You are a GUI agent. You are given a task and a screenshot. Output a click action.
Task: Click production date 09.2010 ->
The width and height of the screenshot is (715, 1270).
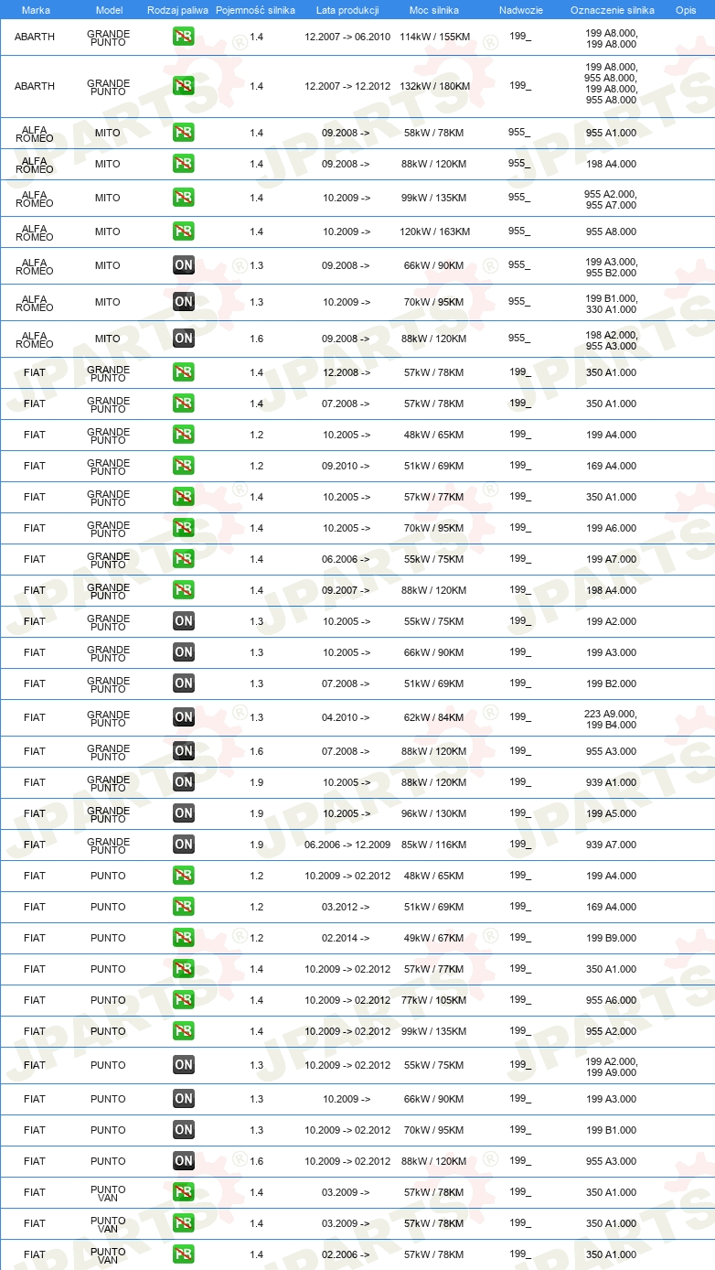[x=347, y=466]
